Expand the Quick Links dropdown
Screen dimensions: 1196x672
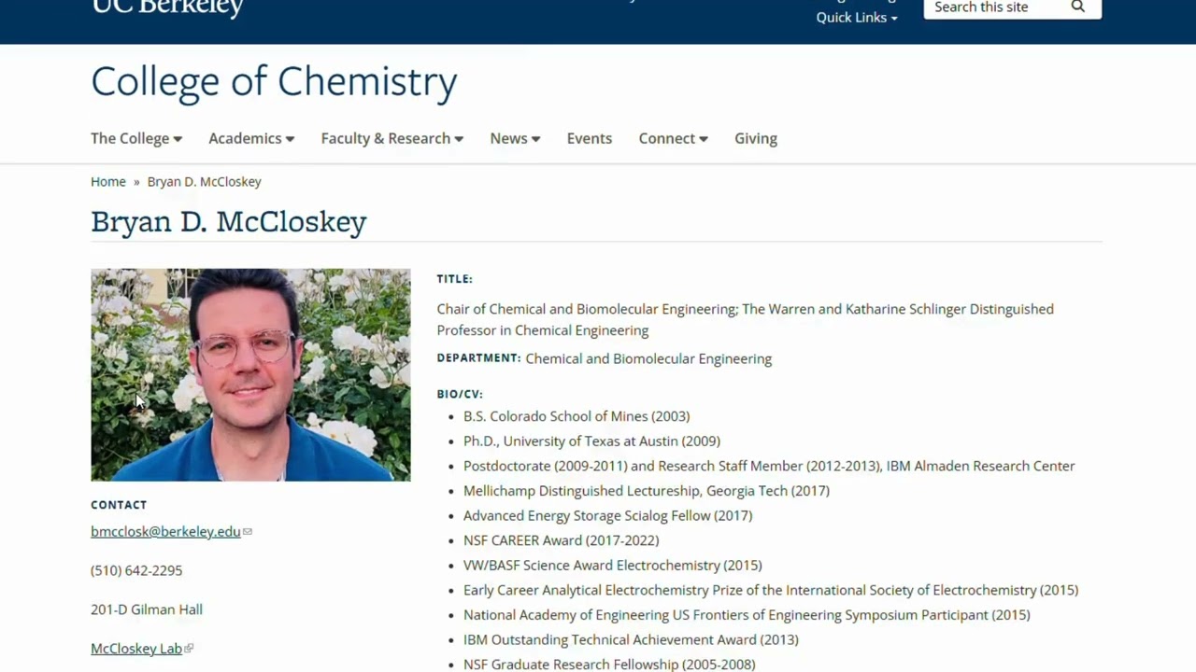coord(856,18)
